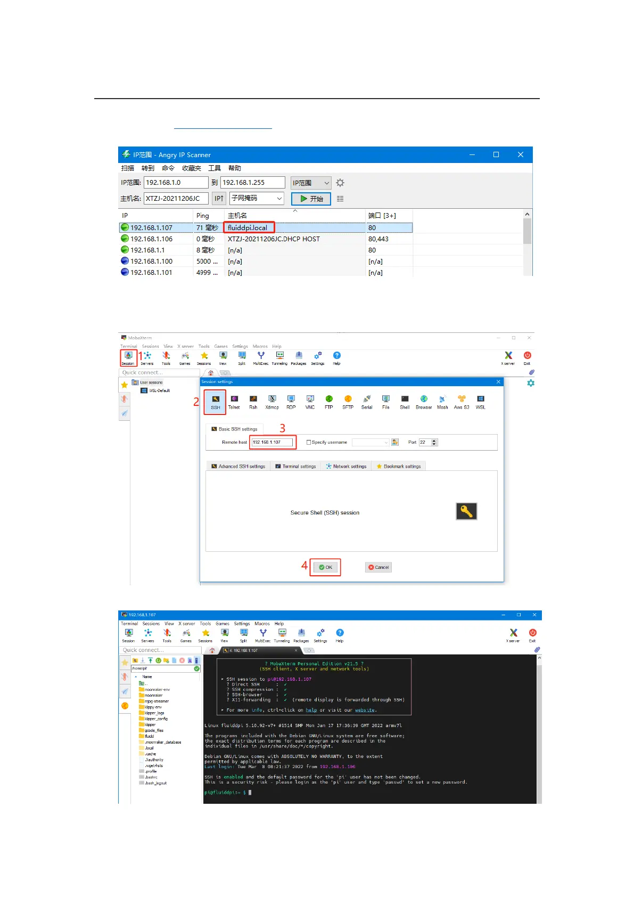Select WSL session type in Session settings
Viewport: 634px width, 897px height.
tap(481, 402)
